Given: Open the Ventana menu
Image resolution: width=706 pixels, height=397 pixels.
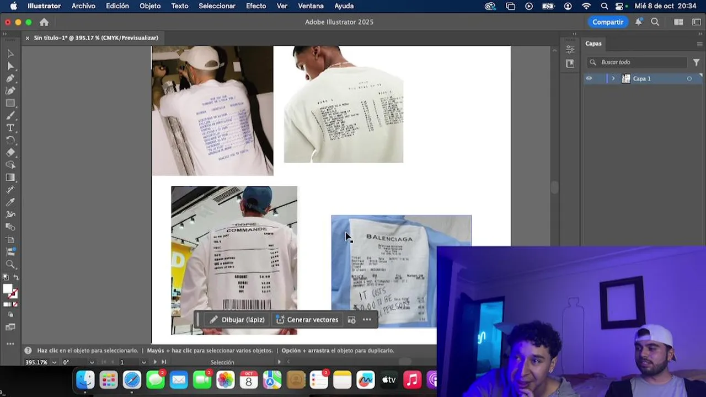Looking at the screenshot, I should [311, 6].
